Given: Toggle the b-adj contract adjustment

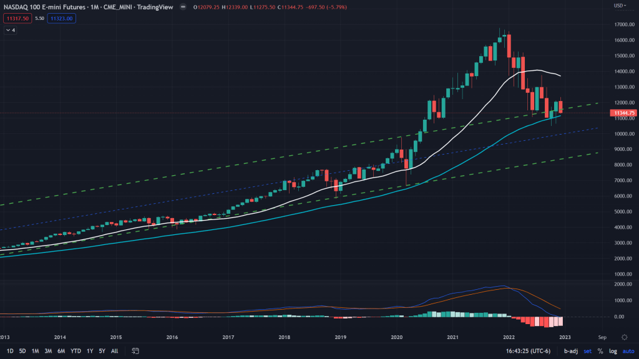Looking at the screenshot, I should tap(570, 351).
